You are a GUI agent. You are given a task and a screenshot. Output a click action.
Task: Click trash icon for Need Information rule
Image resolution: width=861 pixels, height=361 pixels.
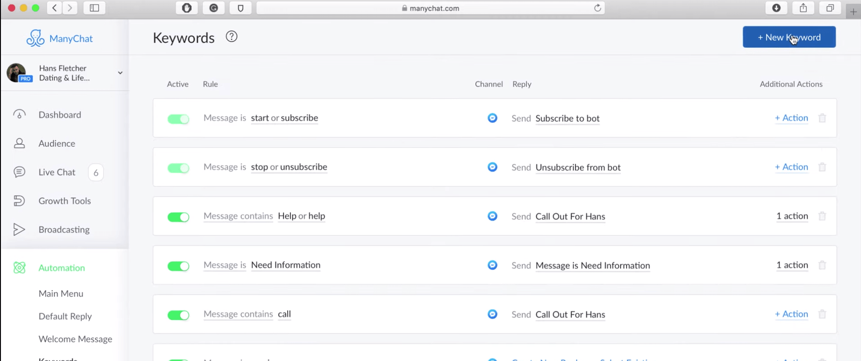click(x=822, y=265)
